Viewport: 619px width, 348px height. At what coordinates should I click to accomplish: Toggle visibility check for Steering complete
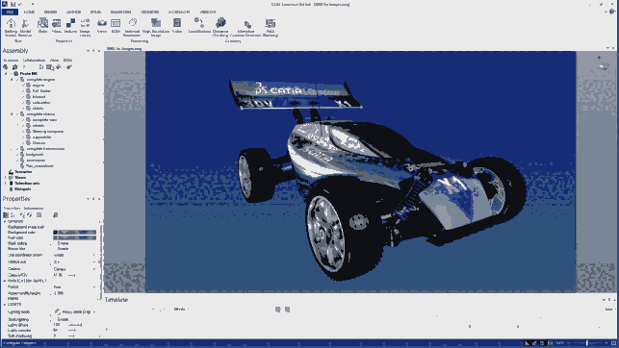coord(23,132)
